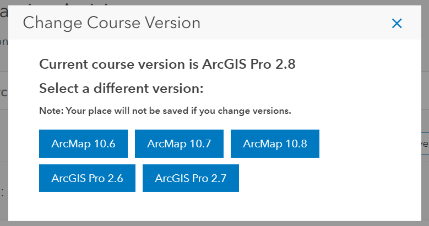Pick the newest ArcMap version button

(275, 144)
